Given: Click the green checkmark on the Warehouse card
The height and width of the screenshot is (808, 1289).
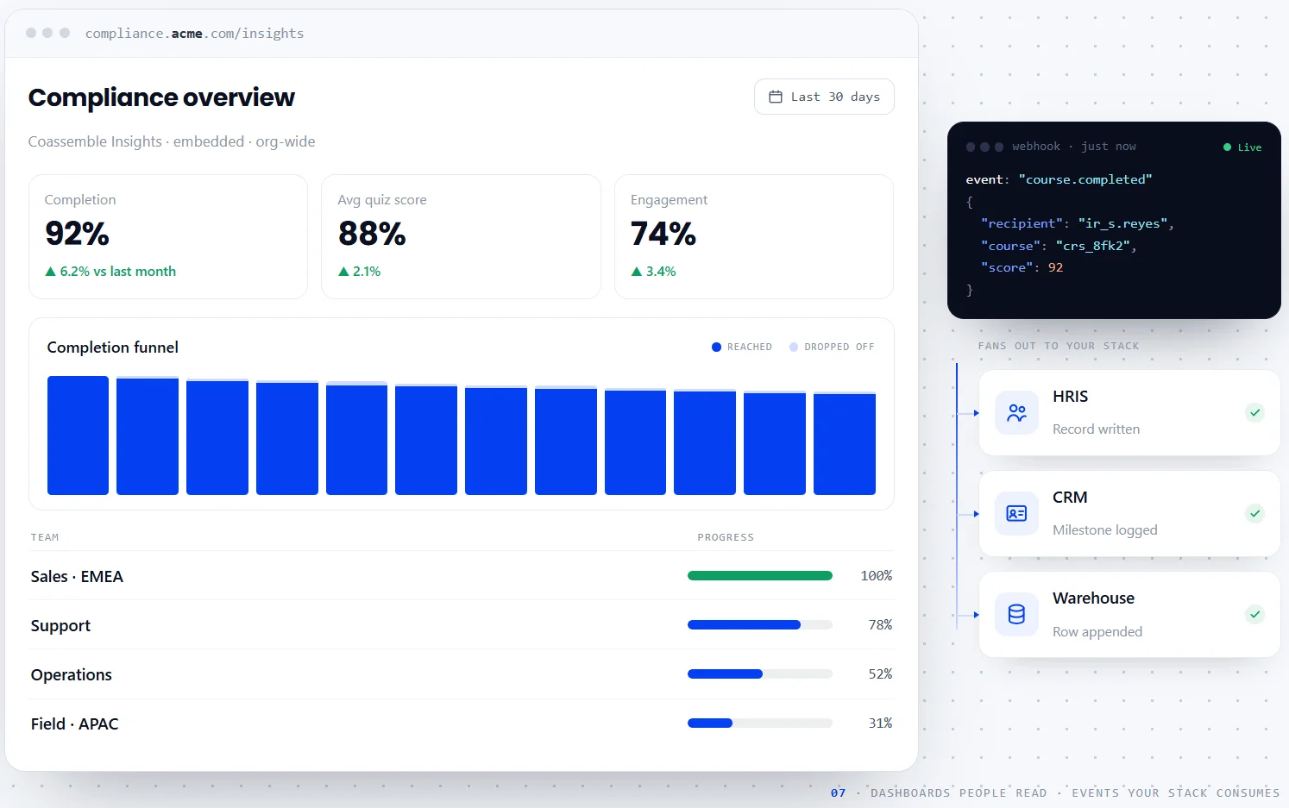Looking at the screenshot, I should pyautogui.click(x=1255, y=614).
